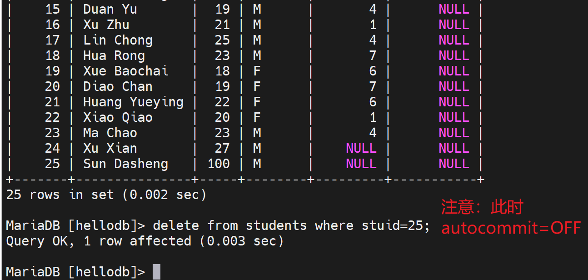Click the name Ma Chao
588x280 pixels.
coord(110,133)
